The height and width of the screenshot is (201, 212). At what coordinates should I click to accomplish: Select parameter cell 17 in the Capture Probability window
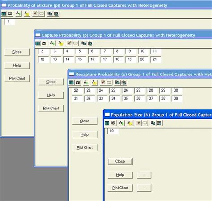coord(106,59)
